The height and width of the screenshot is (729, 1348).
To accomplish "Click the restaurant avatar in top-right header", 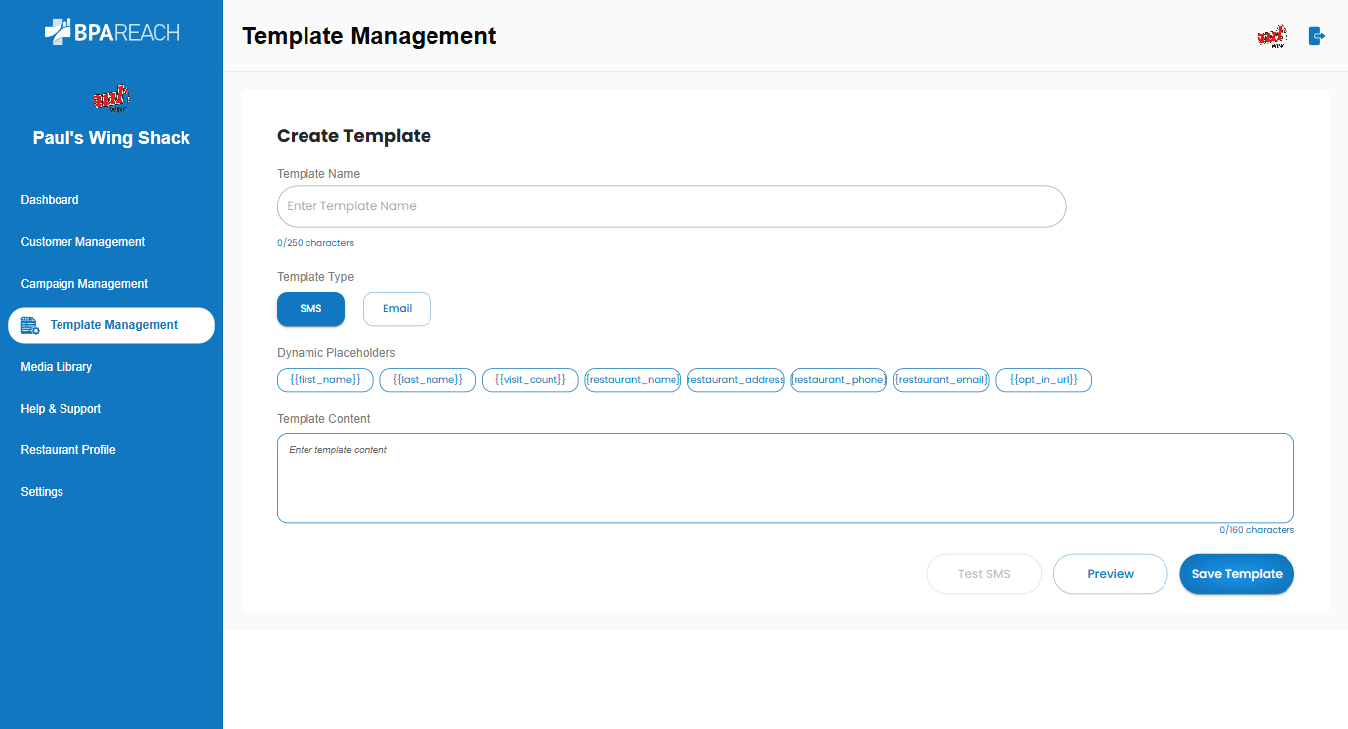I will (x=1271, y=37).
